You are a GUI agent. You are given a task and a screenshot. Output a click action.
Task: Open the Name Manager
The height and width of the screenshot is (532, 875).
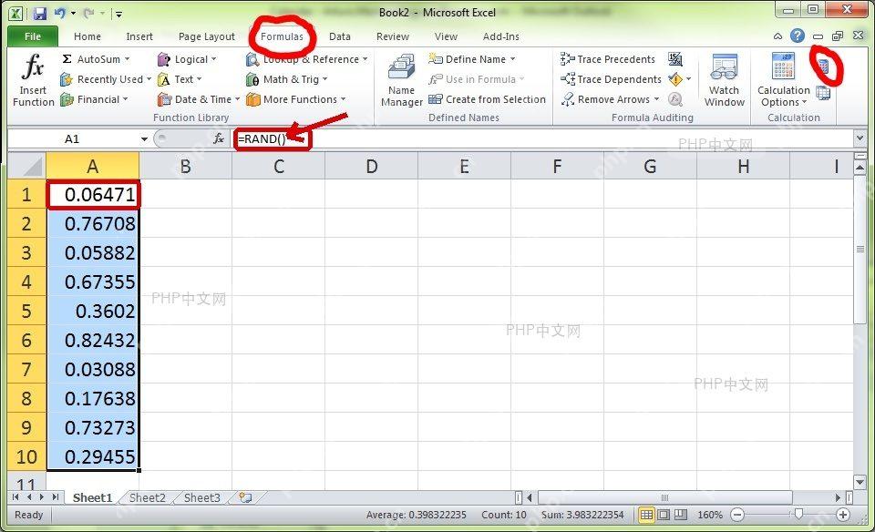(401, 80)
